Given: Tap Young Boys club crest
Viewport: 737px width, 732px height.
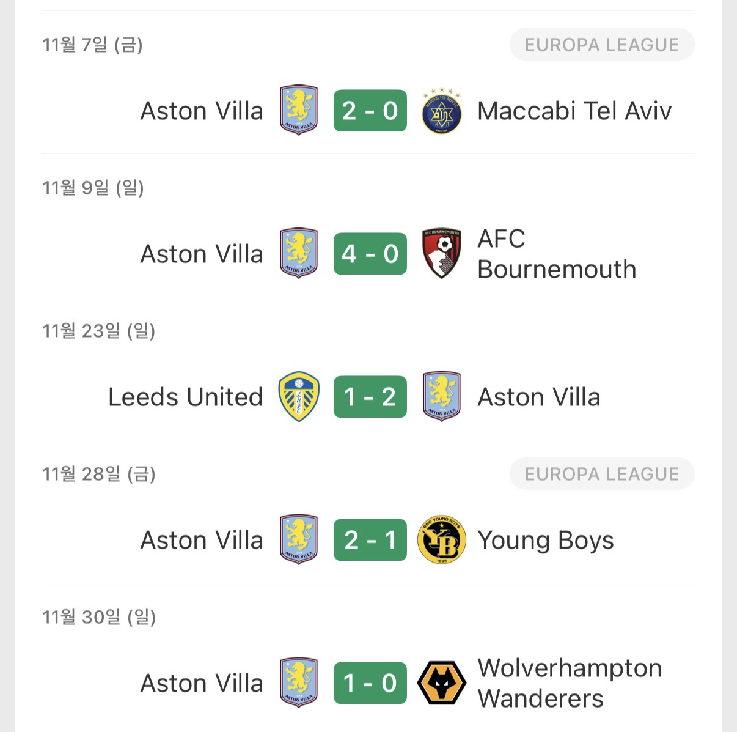Looking at the screenshot, I should point(441,539).
